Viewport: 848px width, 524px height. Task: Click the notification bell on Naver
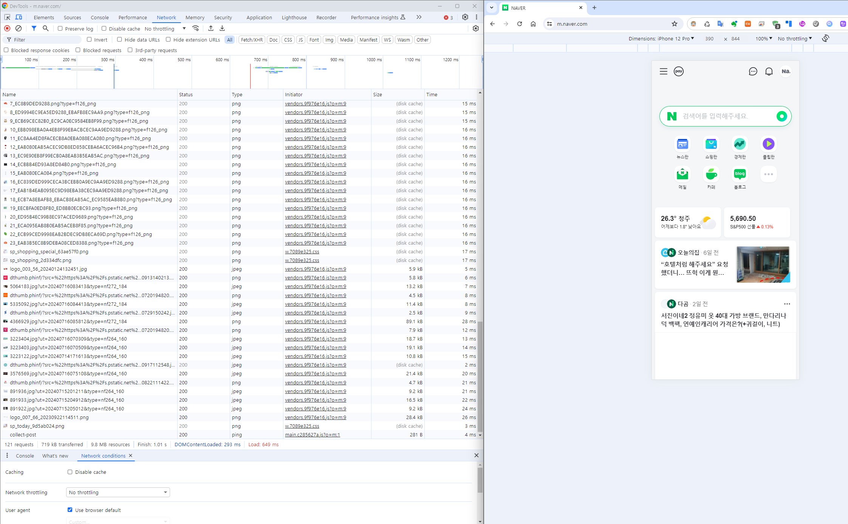click(769, 71)
